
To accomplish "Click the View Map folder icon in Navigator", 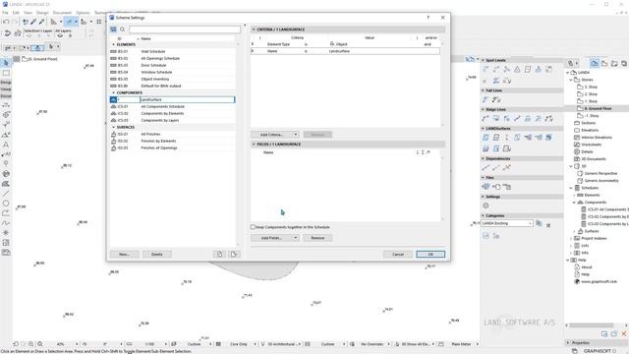I will coord(604,63).
